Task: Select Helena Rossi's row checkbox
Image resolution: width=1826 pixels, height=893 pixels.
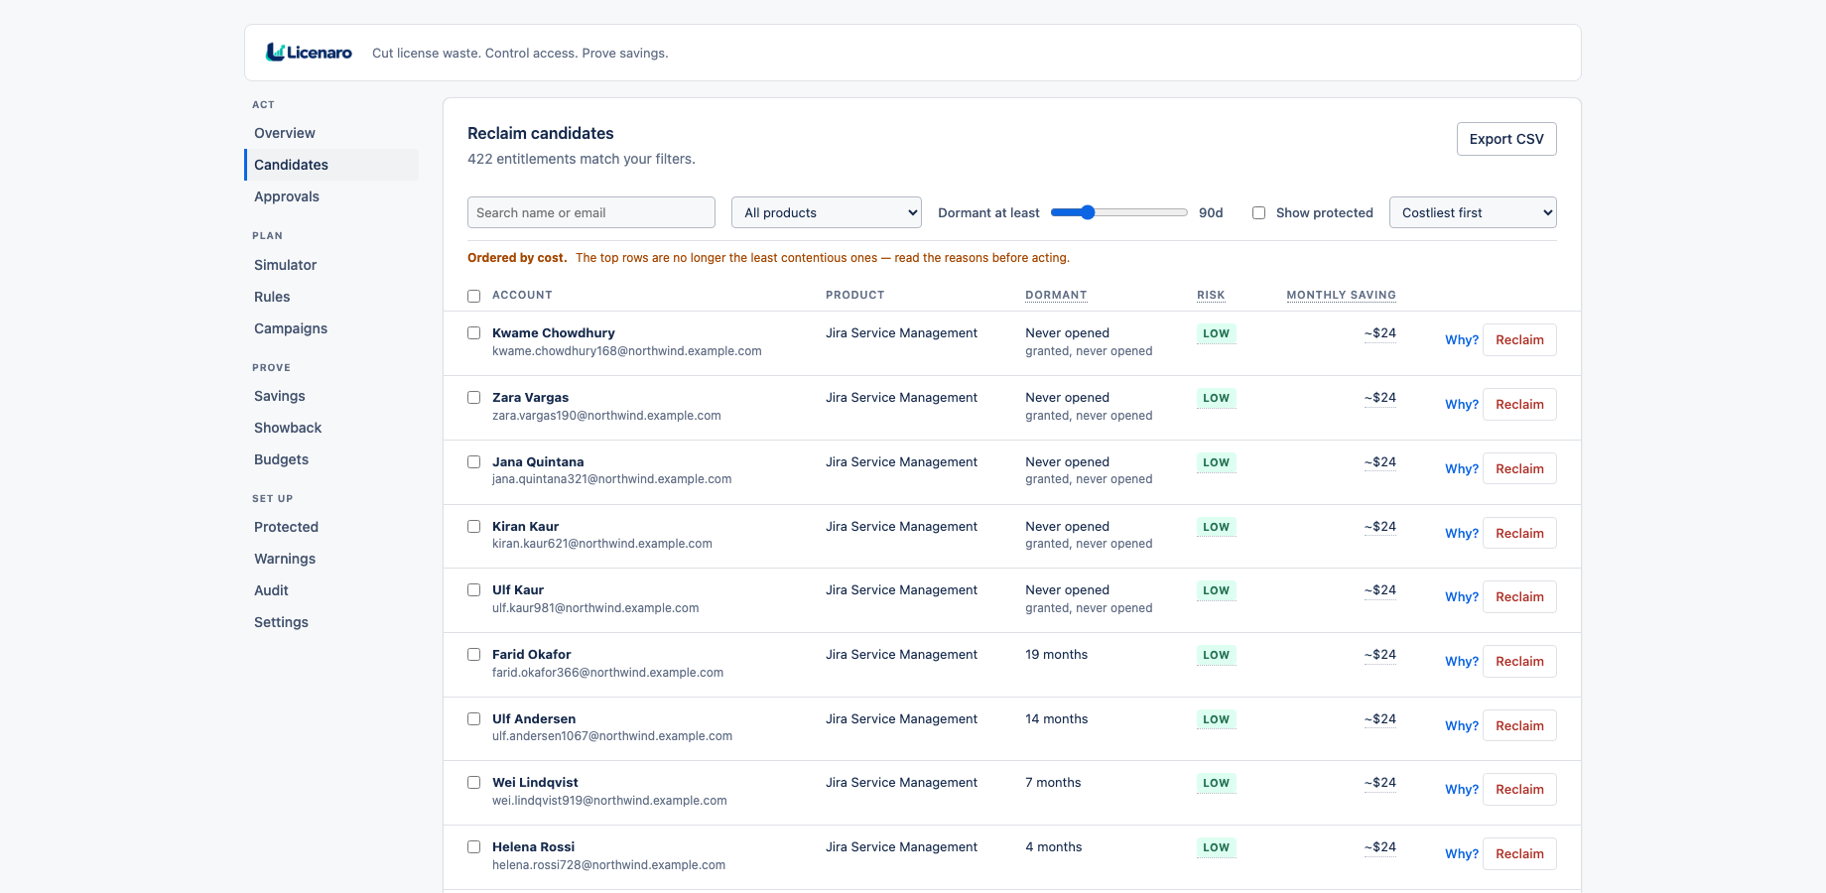Action: coord(474,847)
